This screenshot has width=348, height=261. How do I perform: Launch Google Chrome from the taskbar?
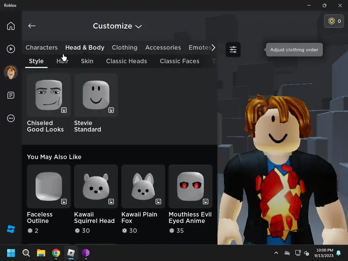click(x=56, y=253)
